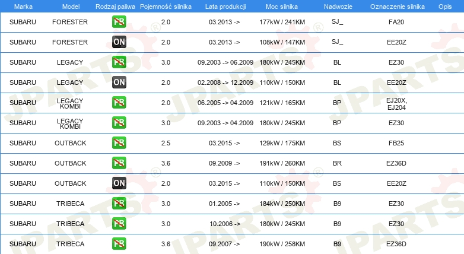
Task: Click TRIBECA in the EZ36D row
Action: (71, 244)
